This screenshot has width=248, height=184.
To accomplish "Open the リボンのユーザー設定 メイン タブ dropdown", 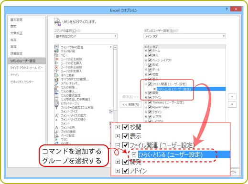I will click(x=184, y=36).
